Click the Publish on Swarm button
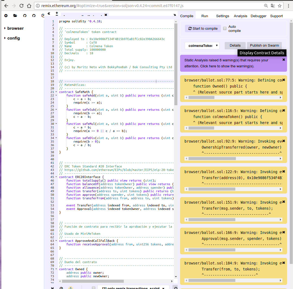 [x=264, y=46]
